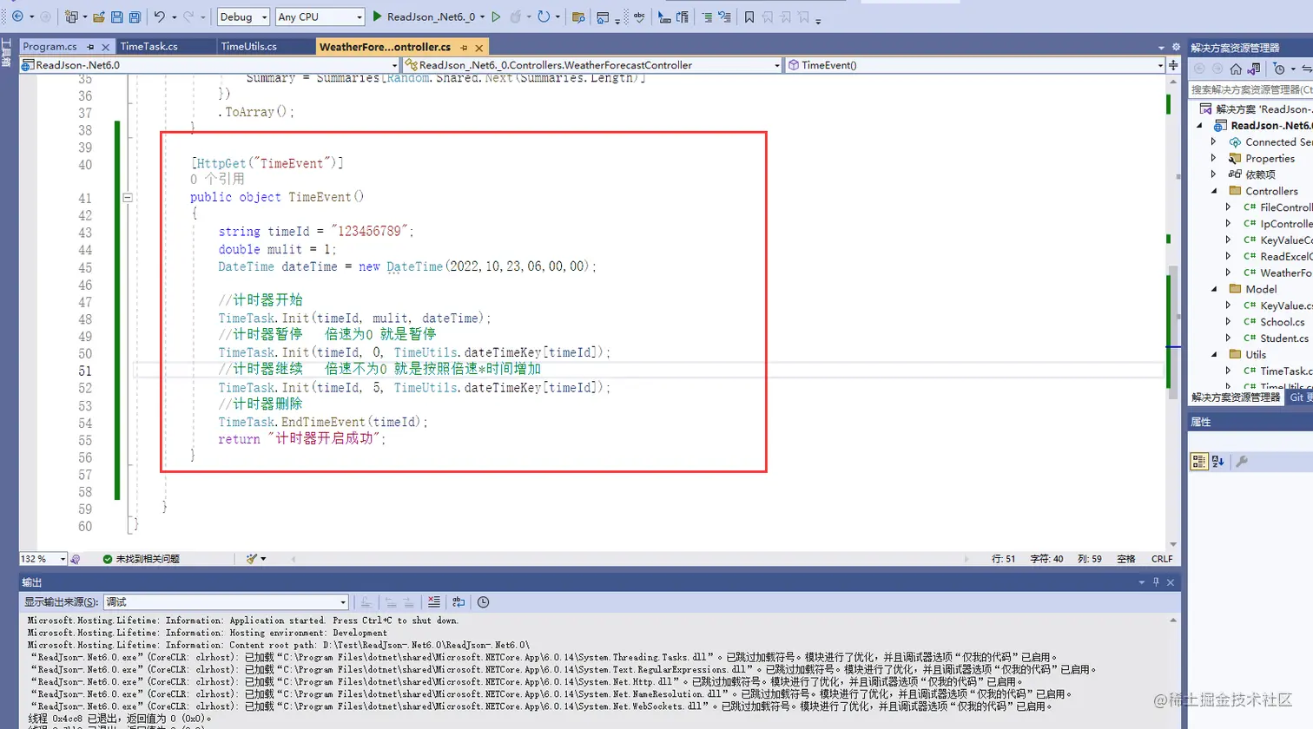Click the Open File folder icon

click(99, 16)
